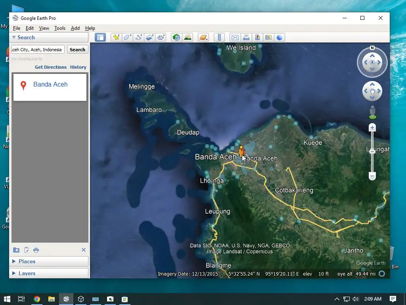The height and width of the screenshot is (305, 406).
Task: Print the current view from toolbar
Action: [x=246, y=37]
